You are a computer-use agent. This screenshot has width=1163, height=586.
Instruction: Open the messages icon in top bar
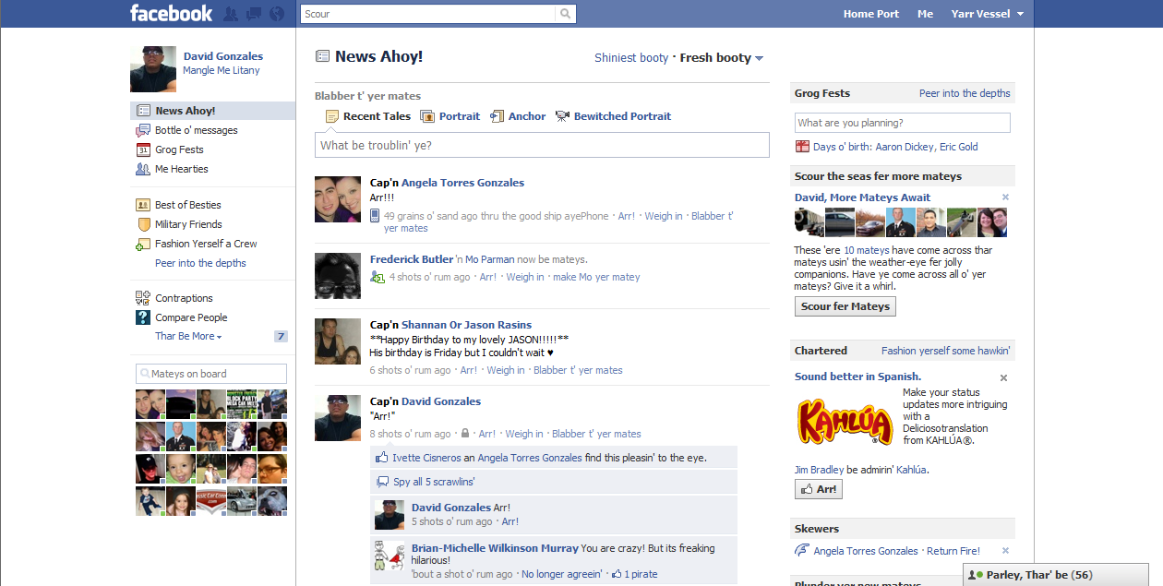pos(253,14)
